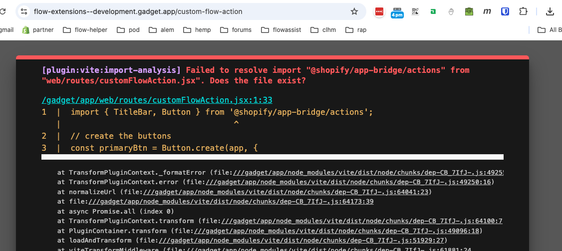Open _formatError stack trace file link
This screenshot has height=251, width=562.
click(x=369, y=173)
